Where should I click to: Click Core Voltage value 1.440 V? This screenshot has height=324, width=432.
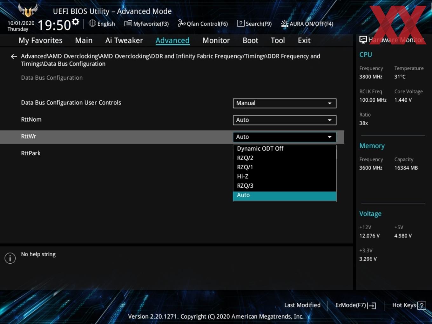403,100
